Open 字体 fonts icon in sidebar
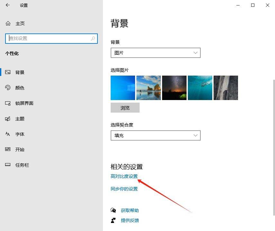The image size is (275, 231). tap(8, 134)
